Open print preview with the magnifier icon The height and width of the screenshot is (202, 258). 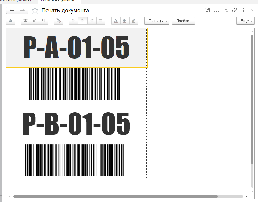coord(225,10)
